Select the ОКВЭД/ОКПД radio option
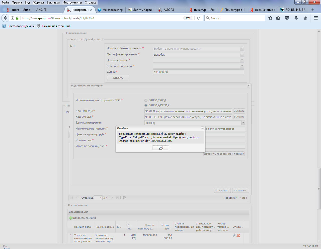 tap(146, 100)
